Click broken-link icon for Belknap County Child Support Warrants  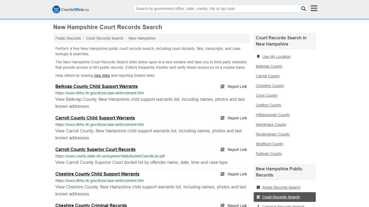[x=223, y=87]
